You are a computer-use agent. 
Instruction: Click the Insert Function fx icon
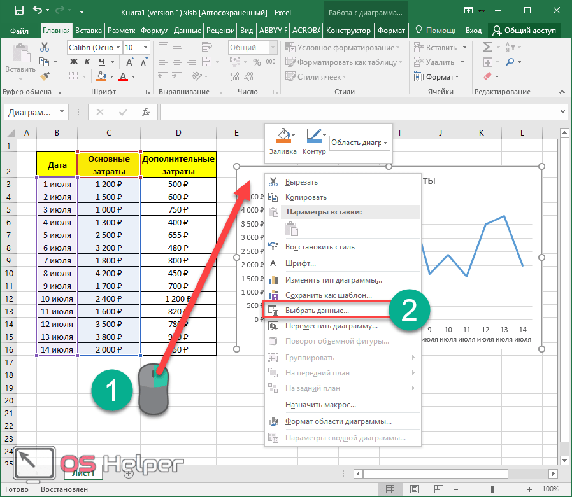coord(145,112)
